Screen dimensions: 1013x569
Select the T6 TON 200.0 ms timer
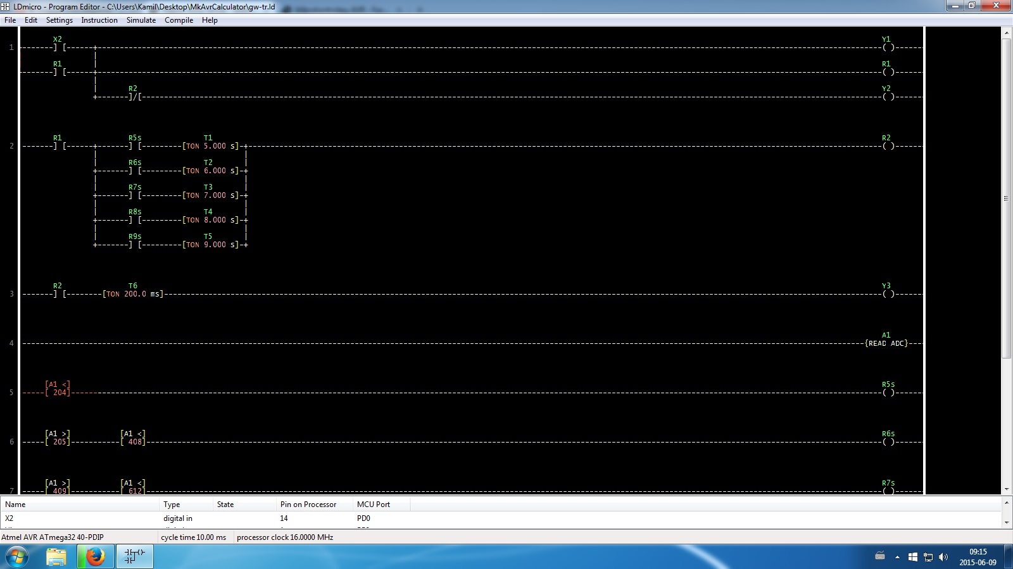pos(133,290)
